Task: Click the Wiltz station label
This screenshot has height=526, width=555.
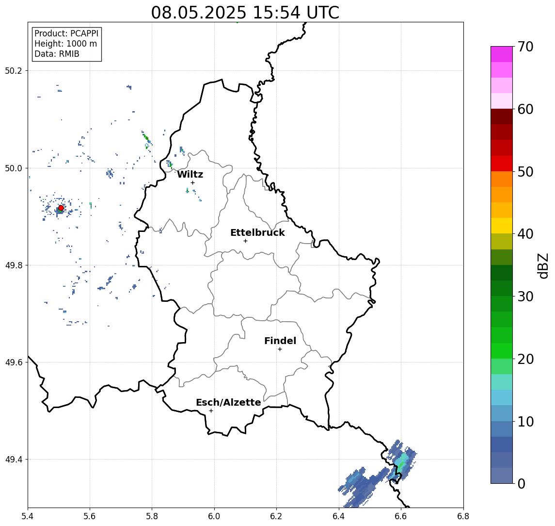Action: point(190,174)
